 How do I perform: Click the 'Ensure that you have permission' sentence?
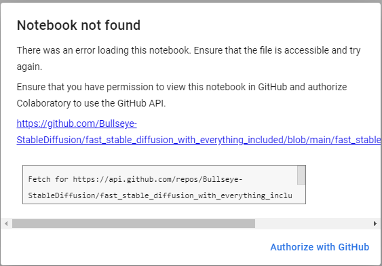pyautogui.click(x=181, y=87)
